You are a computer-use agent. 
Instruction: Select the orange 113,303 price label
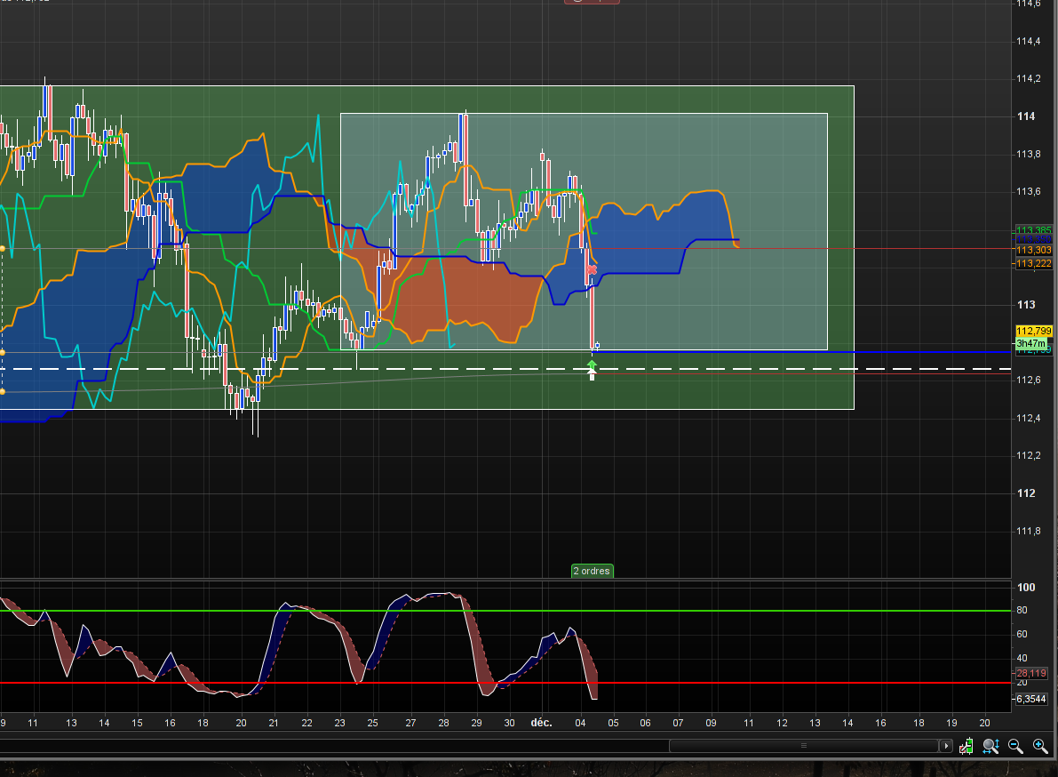tap(1034, 250)
